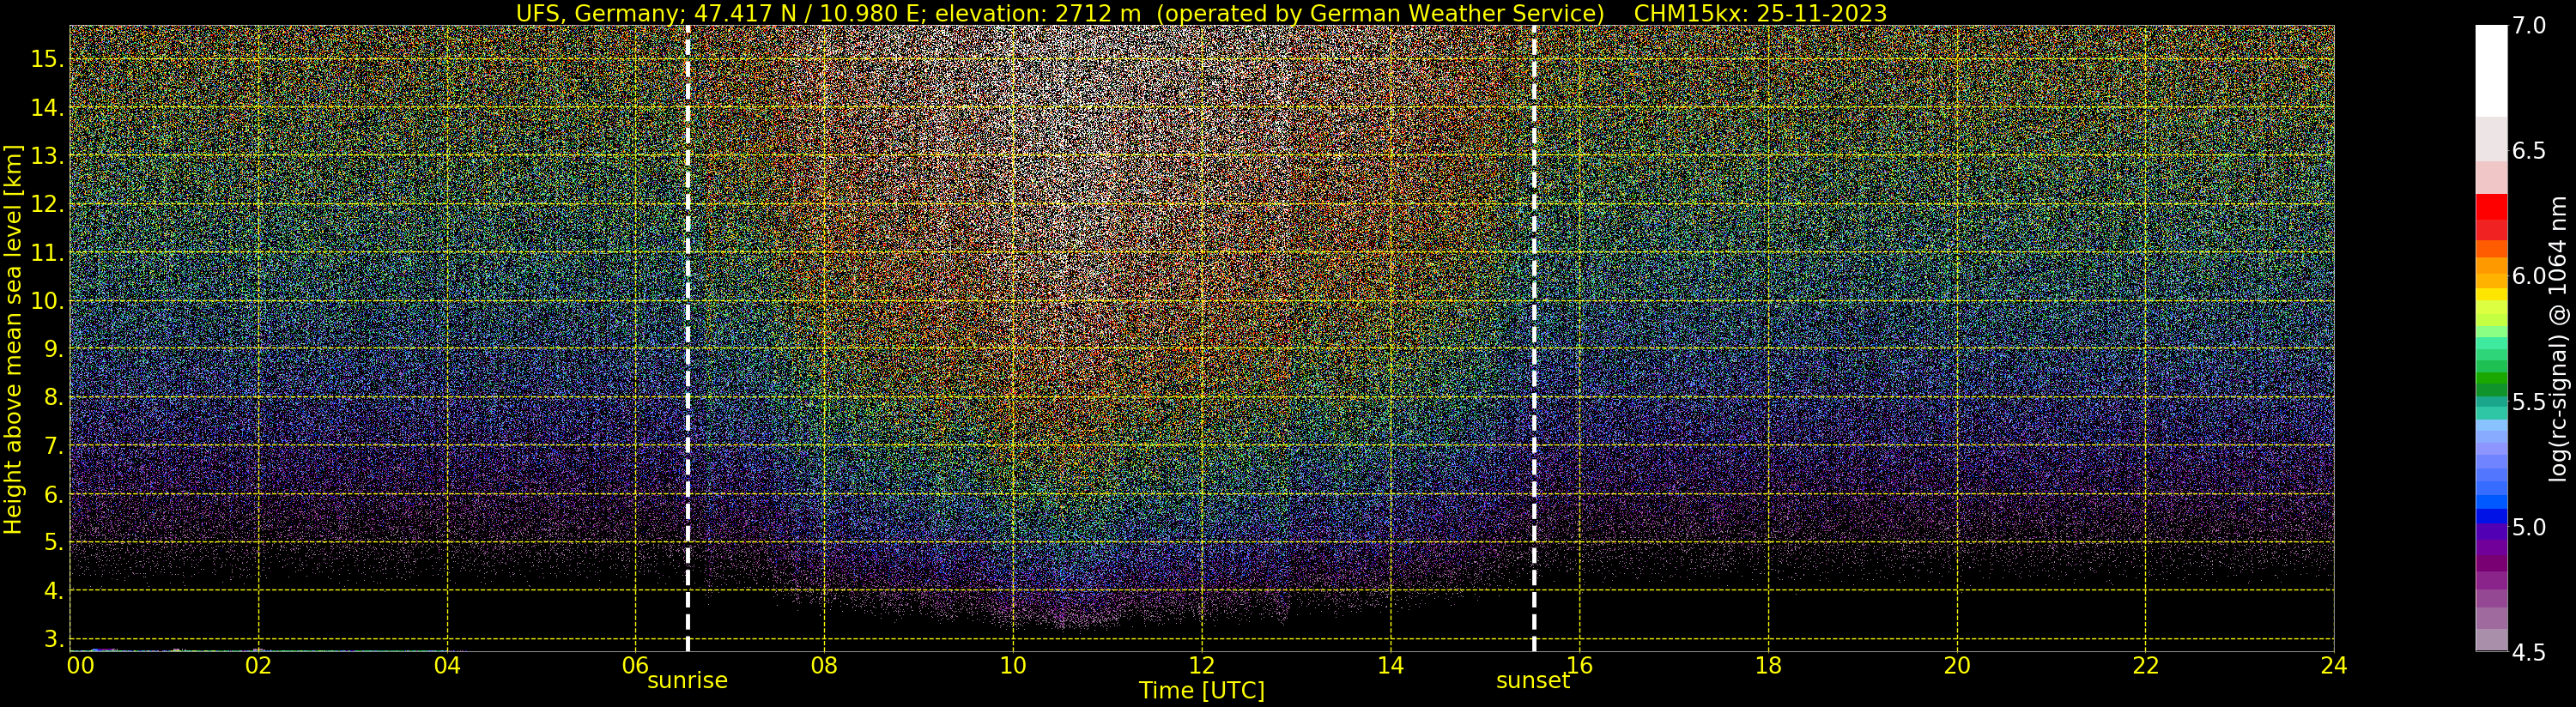Click the height axis tick '7.'
2576x707 pixels.
[52, 446]
